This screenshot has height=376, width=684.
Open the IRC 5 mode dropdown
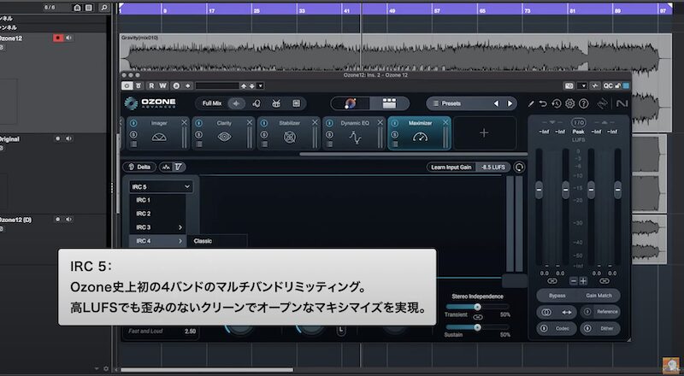(161, 186)
